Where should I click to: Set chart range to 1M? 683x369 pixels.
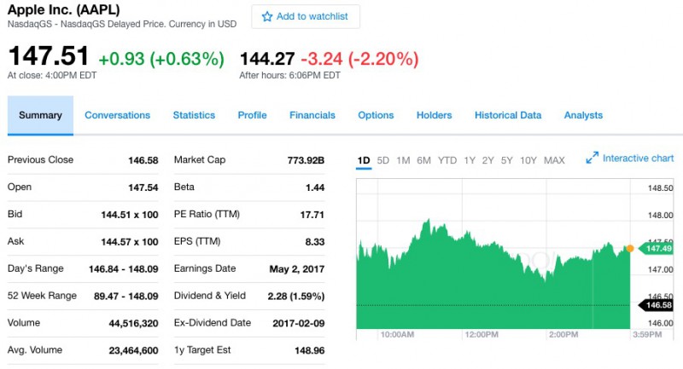click(x=403, y=160)
